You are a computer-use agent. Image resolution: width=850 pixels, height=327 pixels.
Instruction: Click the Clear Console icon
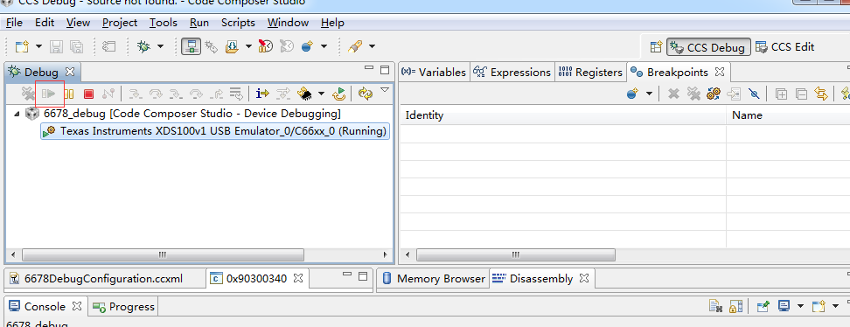pos(716,307)
